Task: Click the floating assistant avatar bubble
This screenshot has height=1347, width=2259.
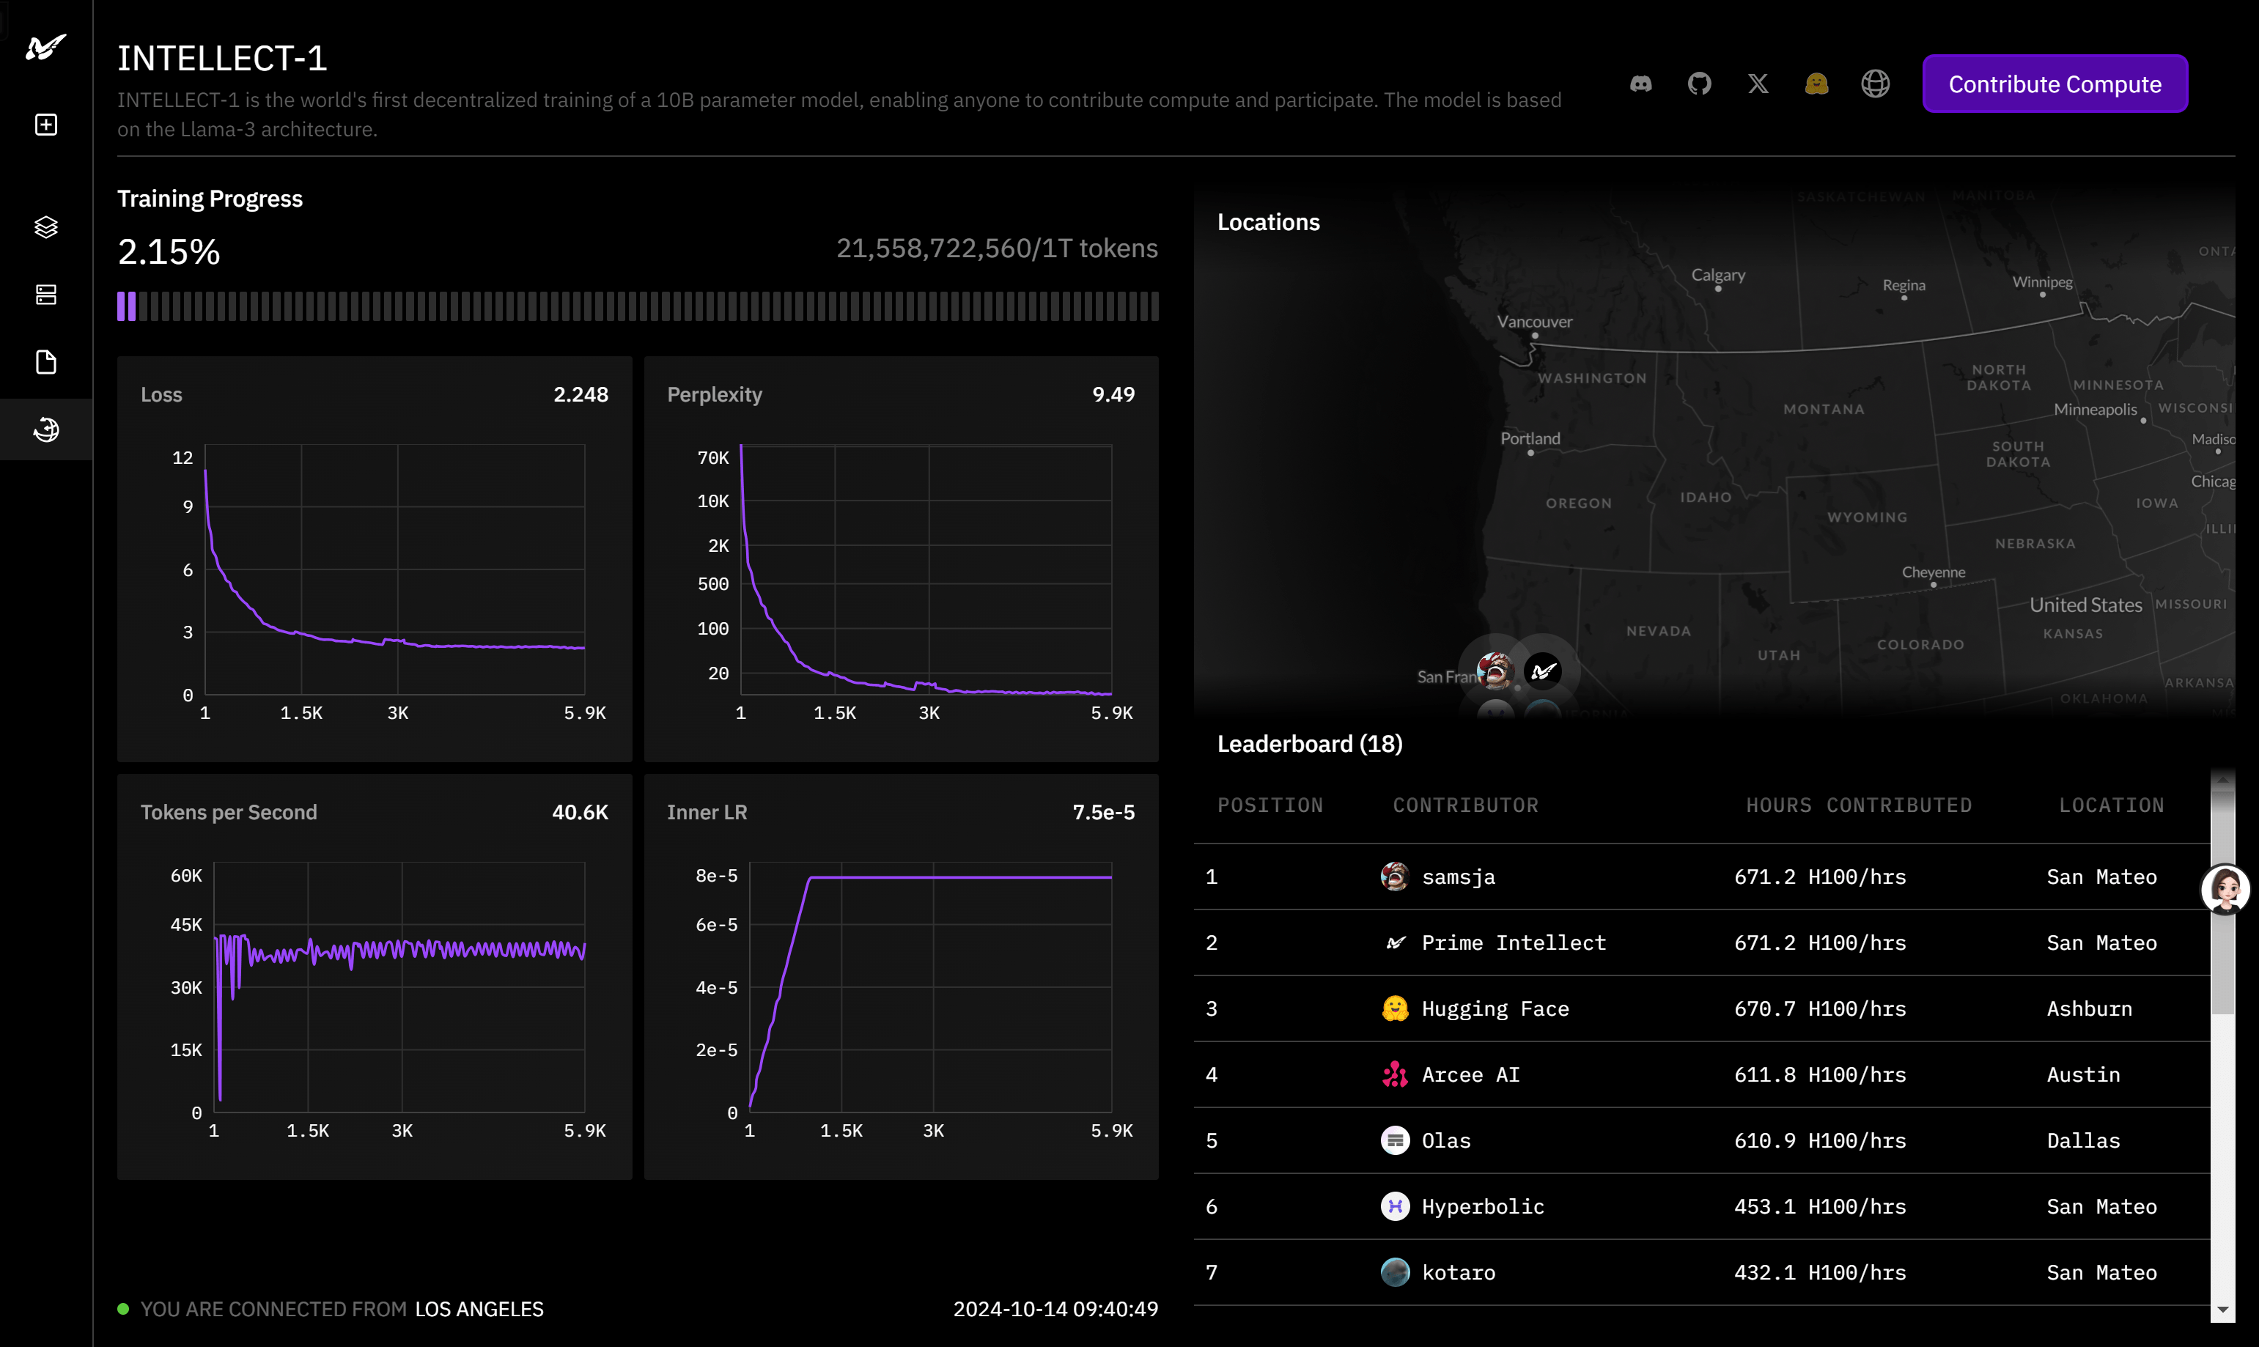Action: [2225, 889]
